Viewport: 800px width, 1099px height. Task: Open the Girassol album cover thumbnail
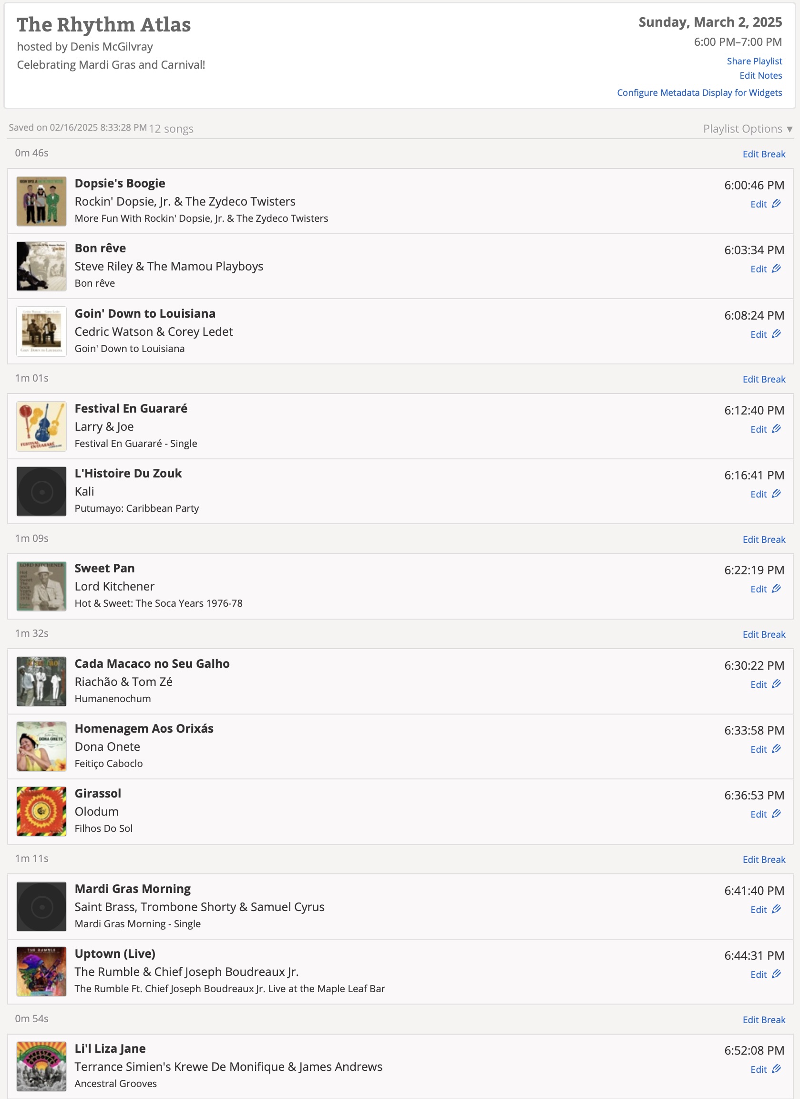pyautogui.click(x=41, y=811)
